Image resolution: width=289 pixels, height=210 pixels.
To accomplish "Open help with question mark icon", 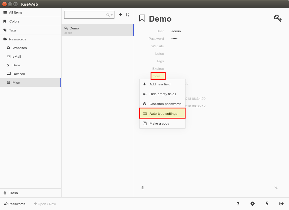I will (238, 204).
